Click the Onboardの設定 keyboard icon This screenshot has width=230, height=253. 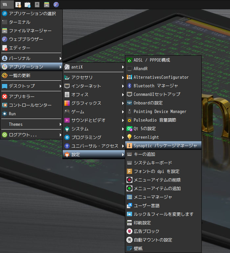(129, 103)
